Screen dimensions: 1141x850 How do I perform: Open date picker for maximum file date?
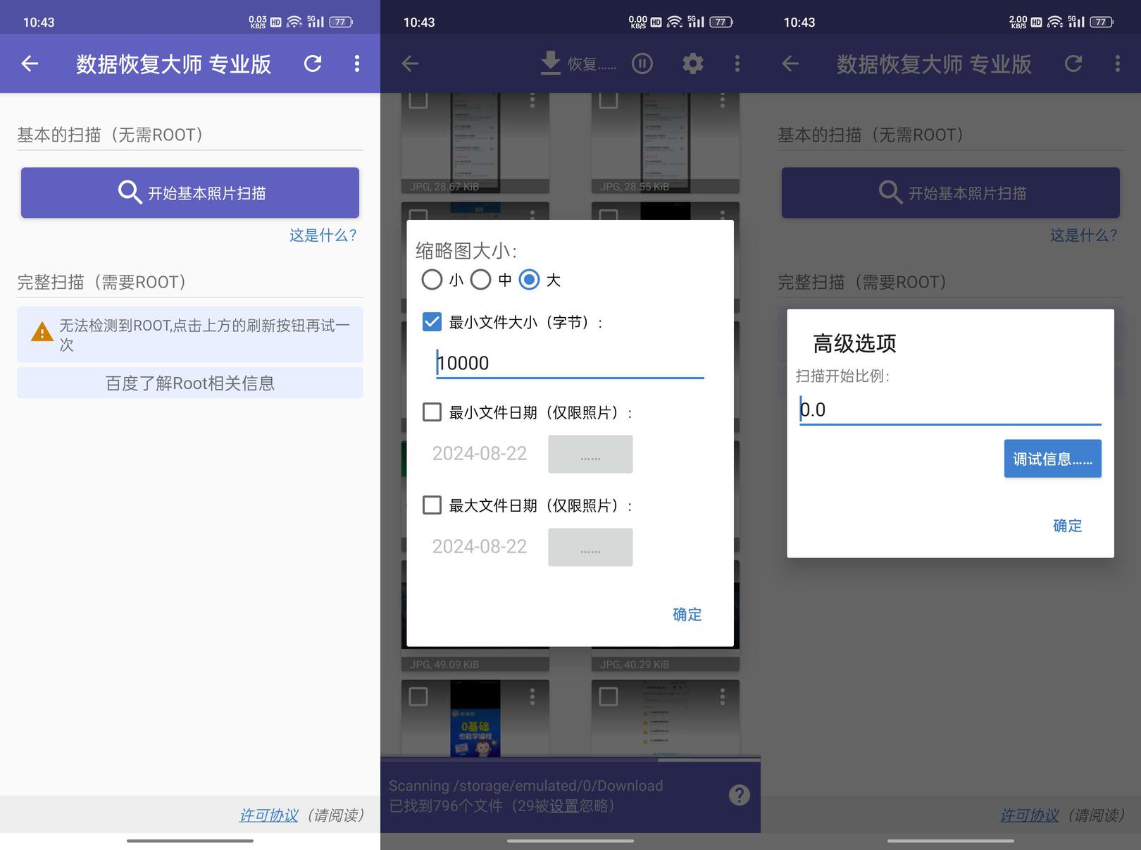point(590,548)
